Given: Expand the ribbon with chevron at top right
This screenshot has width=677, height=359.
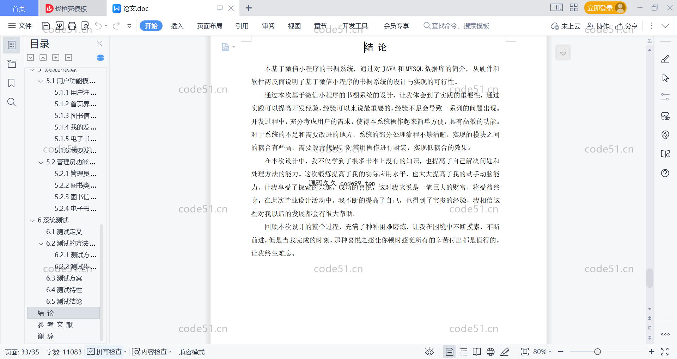Looking at the screenshot, I should click(x=665, y=26).
